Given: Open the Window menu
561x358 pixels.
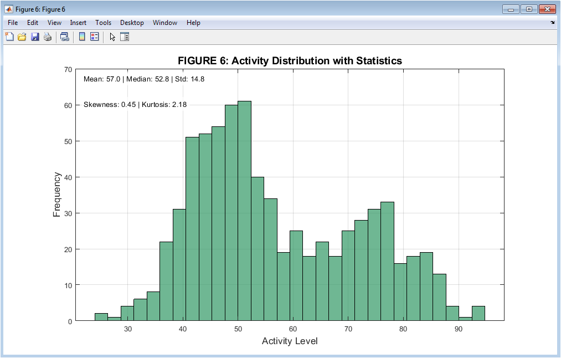Looking at the screenshot, I should pos(165,23).
